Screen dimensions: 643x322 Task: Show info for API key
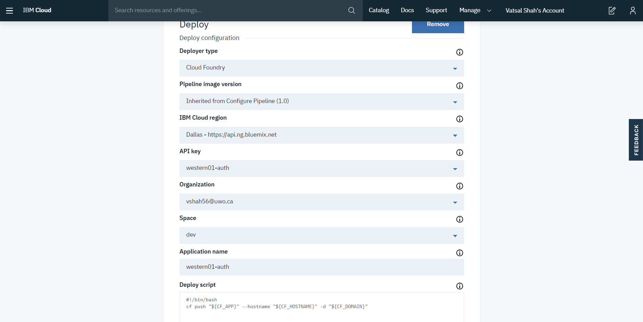point(459,153)
